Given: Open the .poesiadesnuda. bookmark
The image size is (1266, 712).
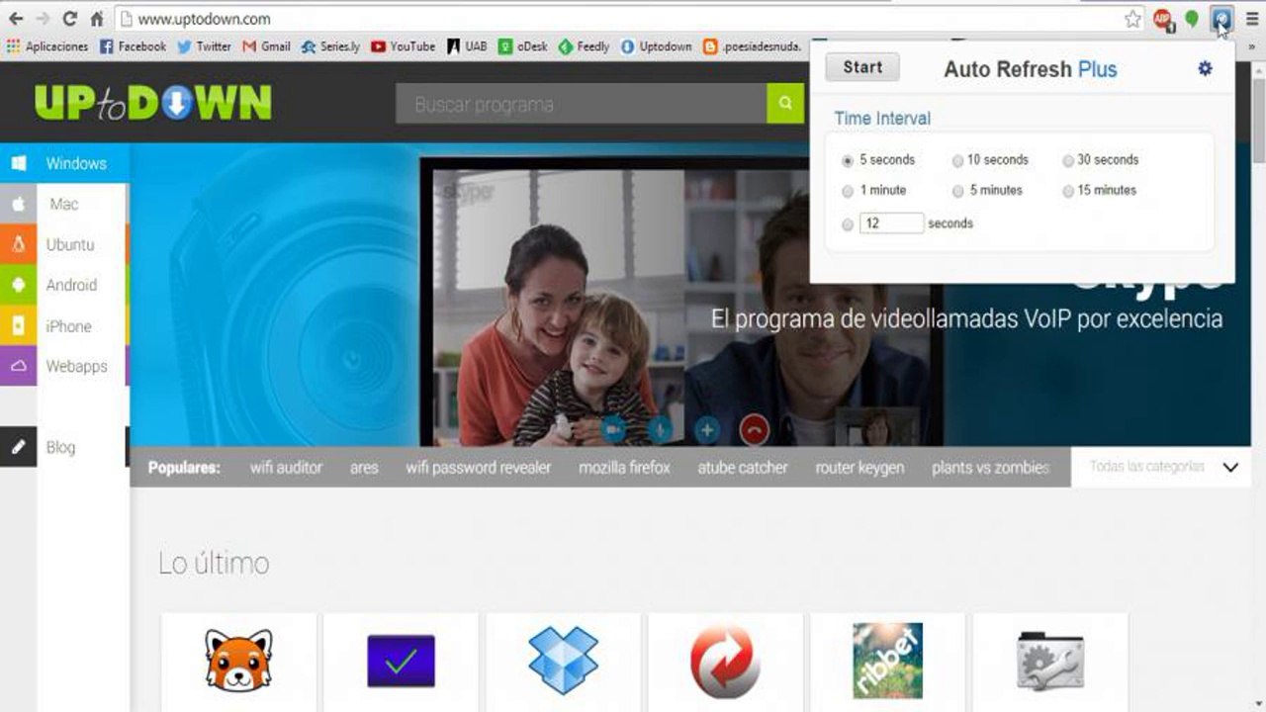Looking at the screenshot, I should pyautogui.click(x=752, y=46).
